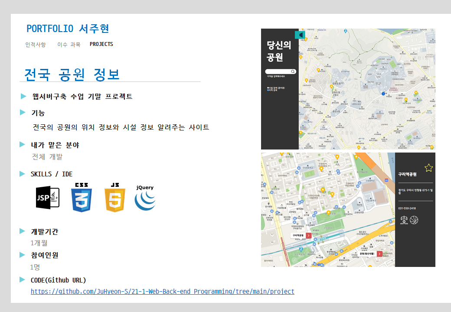Click the blue current-location dot on upper map

click(383, 94)
